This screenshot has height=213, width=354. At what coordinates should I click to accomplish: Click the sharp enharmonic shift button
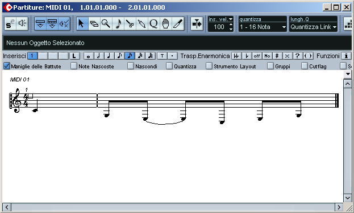(x=277, y=56)
